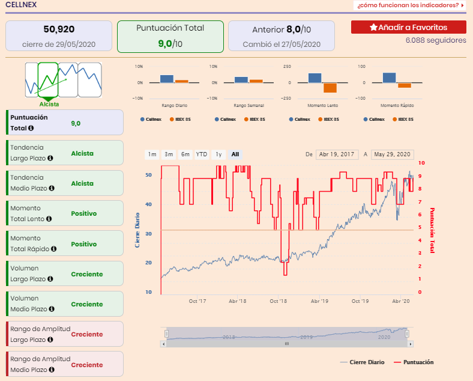The image size is (473, 381).
Task: Toggle IBEX 35 series in Rango Diario legend
Action: tap(180, 119)
